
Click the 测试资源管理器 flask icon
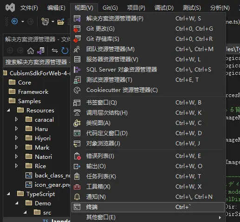77,80
